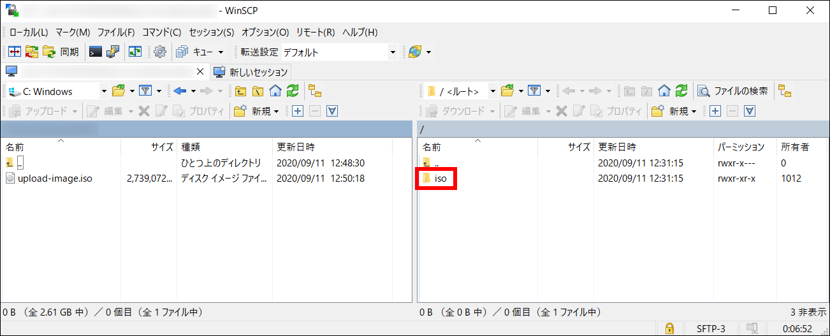The width and height of the screenshot is (830, 336).
Task: Click the local back arrow icon
Action: tap(180, 91)
